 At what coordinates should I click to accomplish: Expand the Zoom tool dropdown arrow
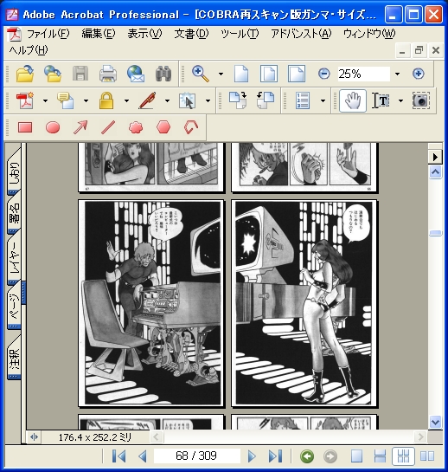(x=221, y=74)
